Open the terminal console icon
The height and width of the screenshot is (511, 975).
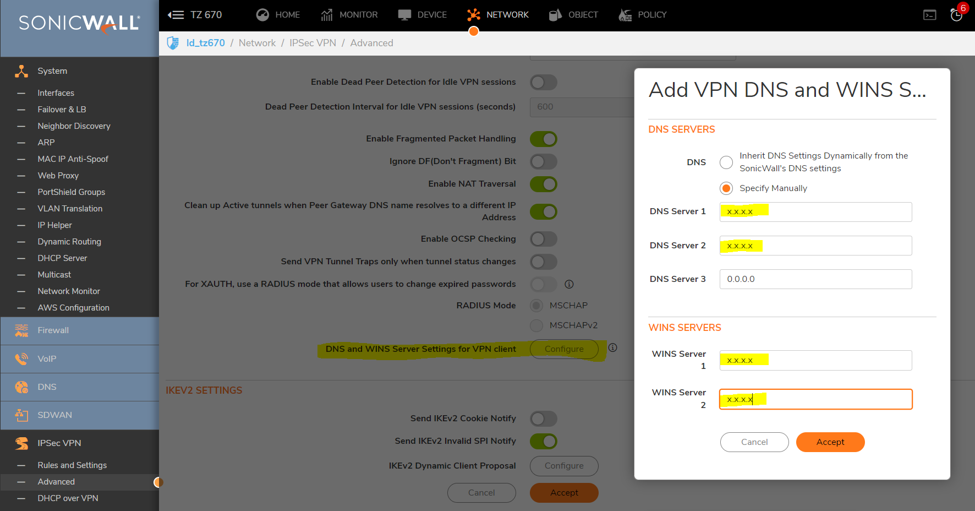(929, 15)
